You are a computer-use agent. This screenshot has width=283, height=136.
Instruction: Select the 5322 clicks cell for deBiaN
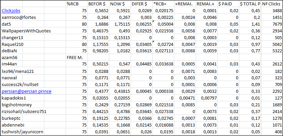272,51
